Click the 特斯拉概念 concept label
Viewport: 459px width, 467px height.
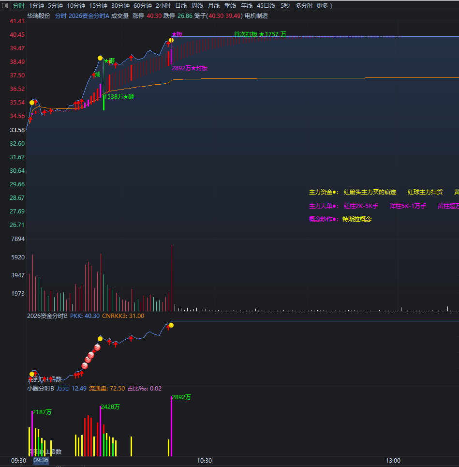(357, 219)
